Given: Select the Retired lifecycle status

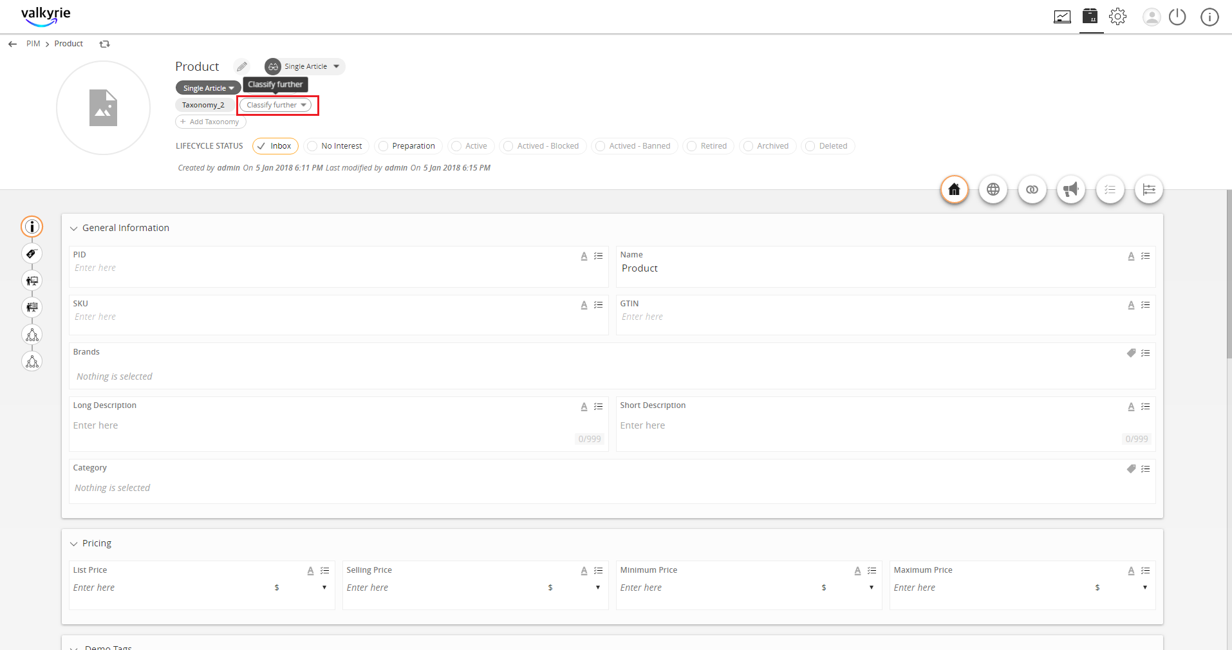Looking at the screenshot, I should click(x=708, y=146).
